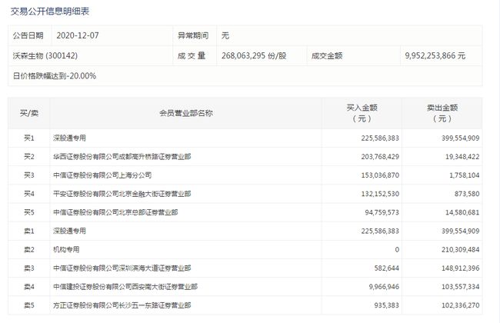The height and width of the screenshot is (323, 500).
Task: Click the 买1 row label
Action: coord(29,138)
